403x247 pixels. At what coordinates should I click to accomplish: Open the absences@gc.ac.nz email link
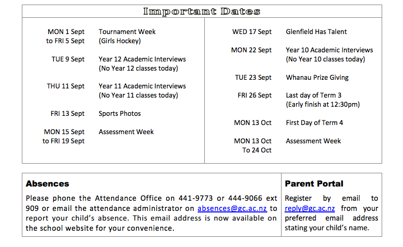point(232,208)
